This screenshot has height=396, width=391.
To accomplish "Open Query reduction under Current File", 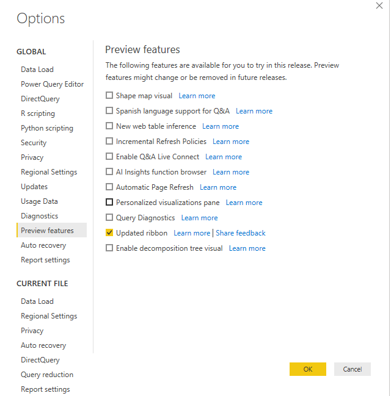I will click(x=47, y=375).
